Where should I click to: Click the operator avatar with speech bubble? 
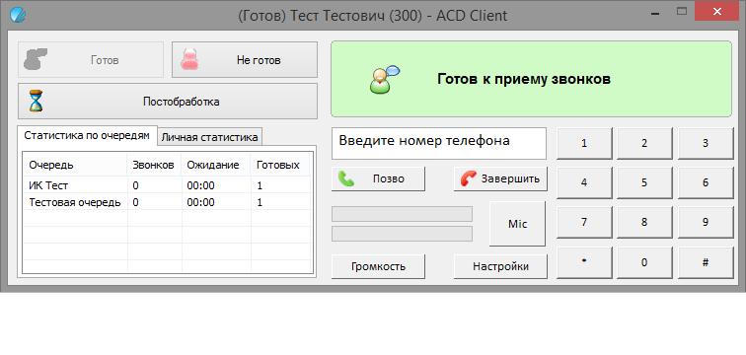pos(384,79)
